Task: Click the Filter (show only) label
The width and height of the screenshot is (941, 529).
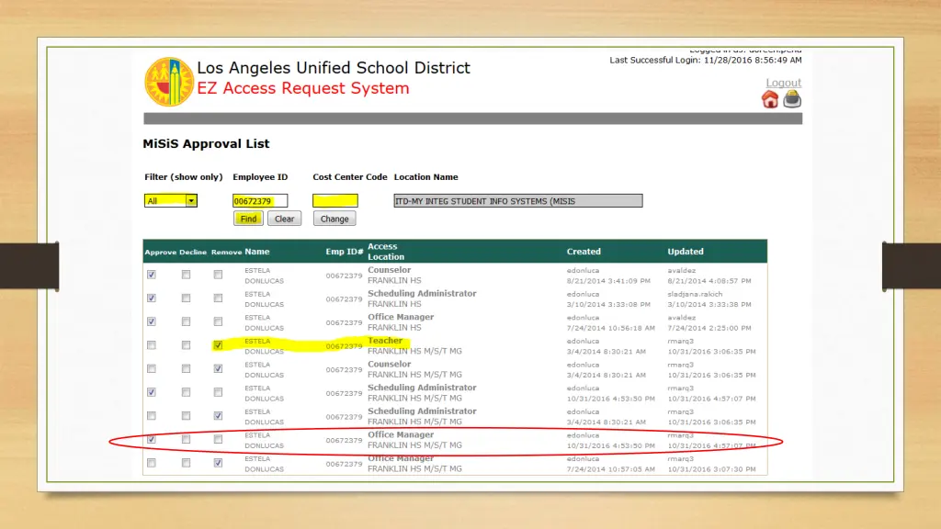Action: [184, 177]
